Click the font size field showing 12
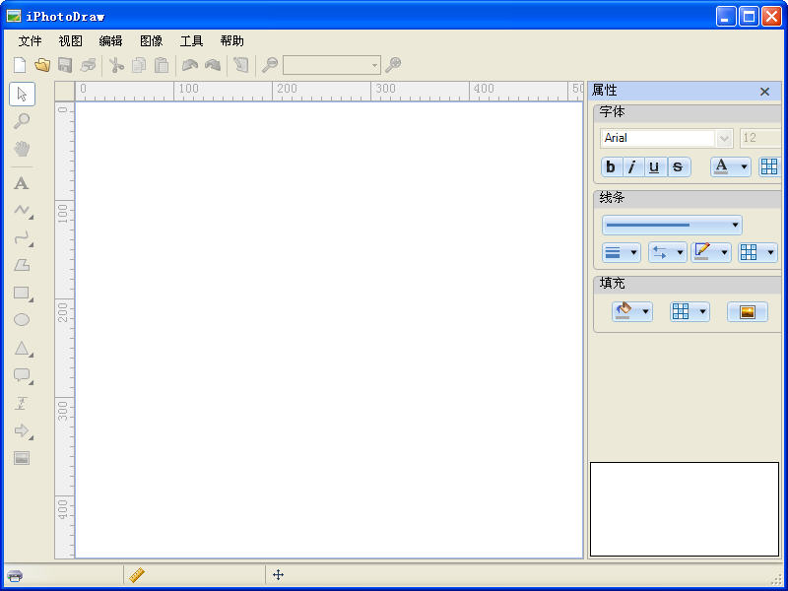The width and height of the screenshot is (788, 591). [760, 138]
